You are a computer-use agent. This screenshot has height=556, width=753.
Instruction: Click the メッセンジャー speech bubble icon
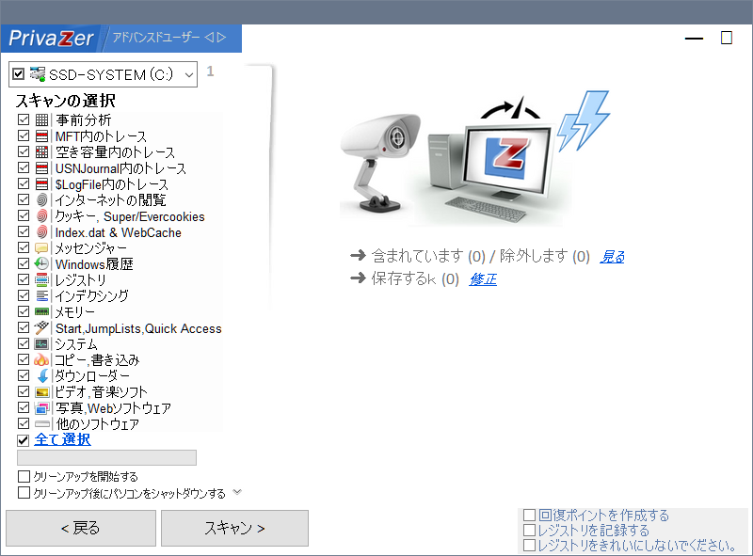tap(41, 247)
